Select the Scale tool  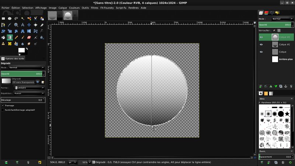coord(10,31)
